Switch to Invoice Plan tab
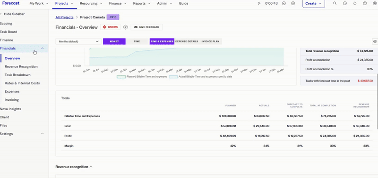Screen dimensions: 378x178 click(x=210, y=41)
